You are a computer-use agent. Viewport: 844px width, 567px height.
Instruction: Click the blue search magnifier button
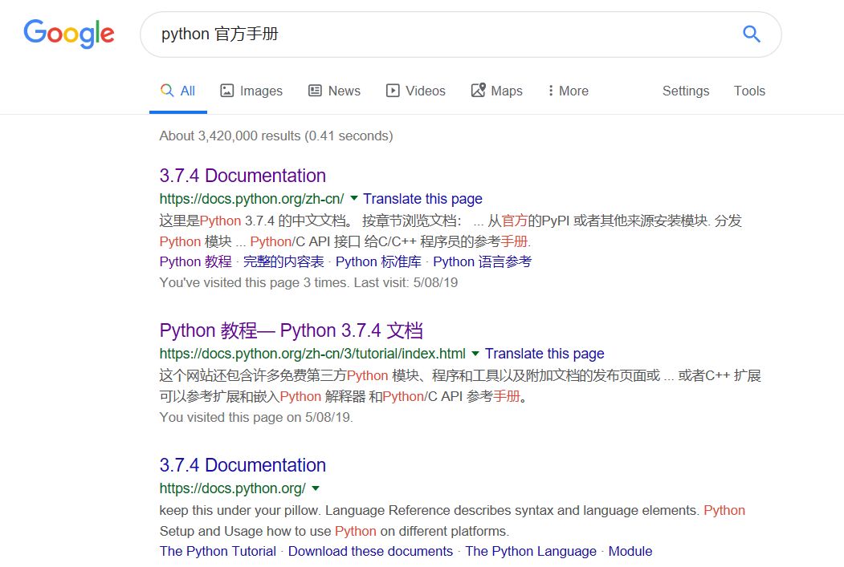752,34
